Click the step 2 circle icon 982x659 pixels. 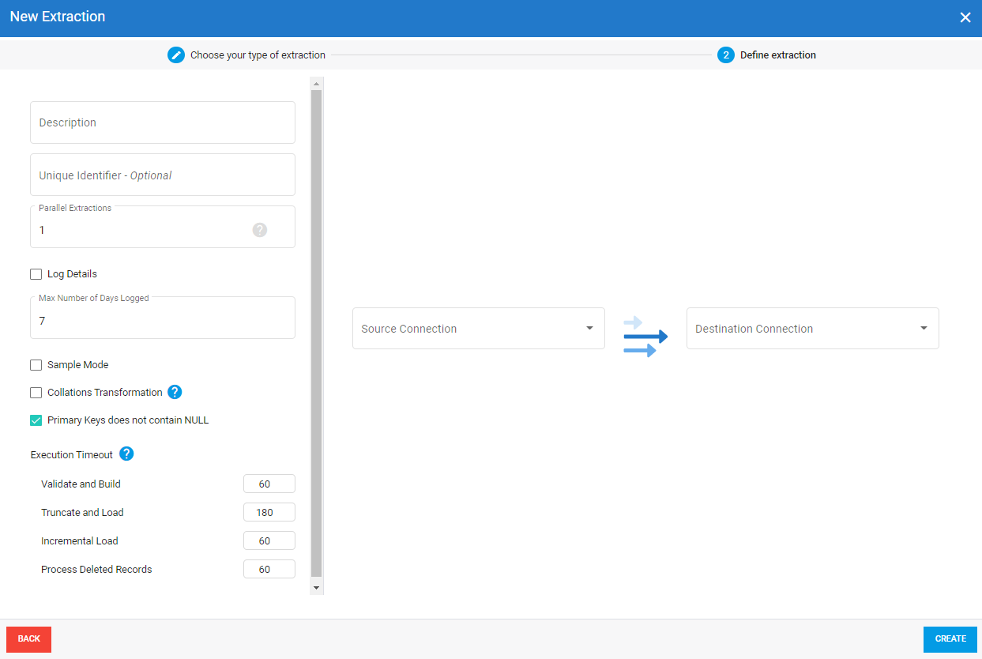(x=725, y=55)
